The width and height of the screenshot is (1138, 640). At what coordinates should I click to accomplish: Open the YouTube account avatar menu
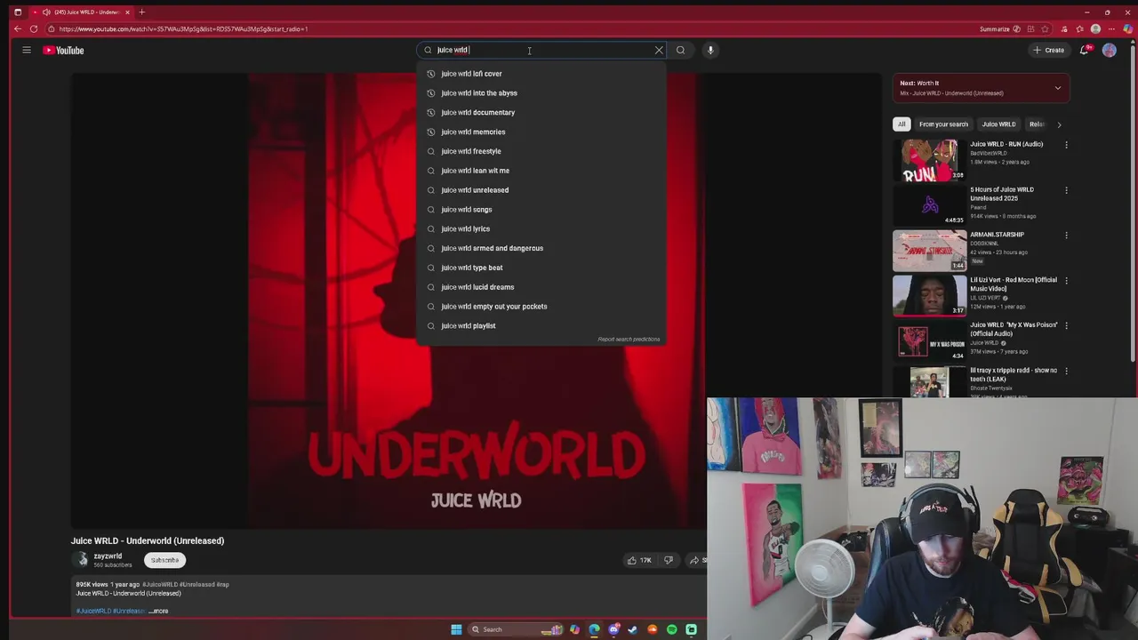1109,50
